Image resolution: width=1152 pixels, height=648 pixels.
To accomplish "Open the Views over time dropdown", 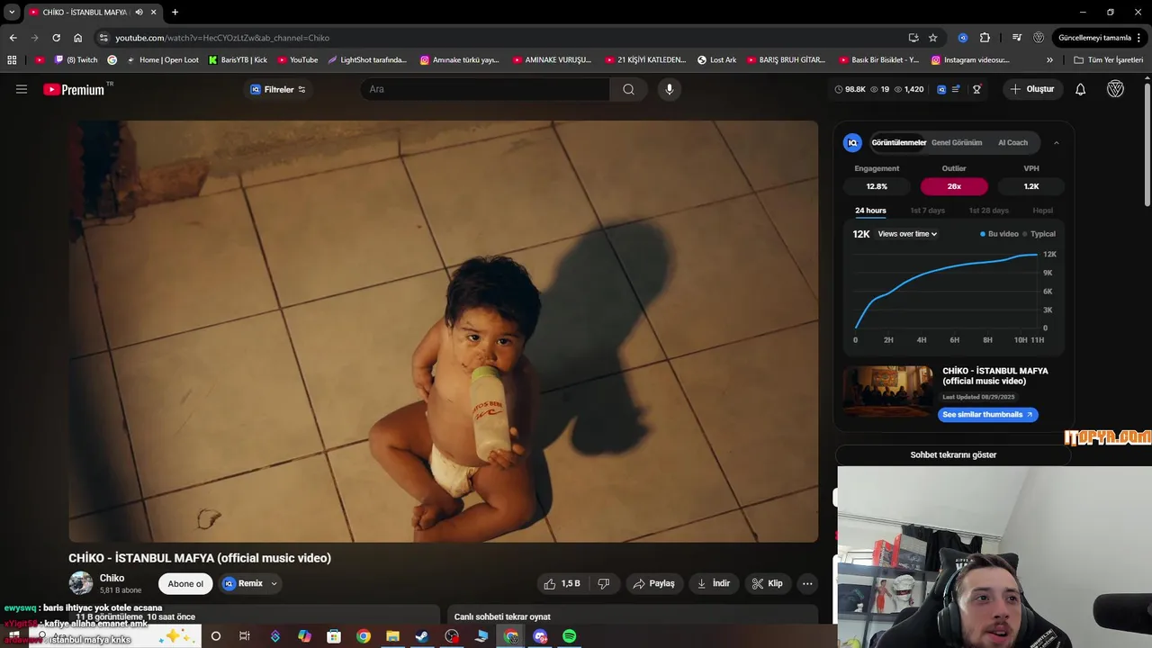I will [907, 234].
